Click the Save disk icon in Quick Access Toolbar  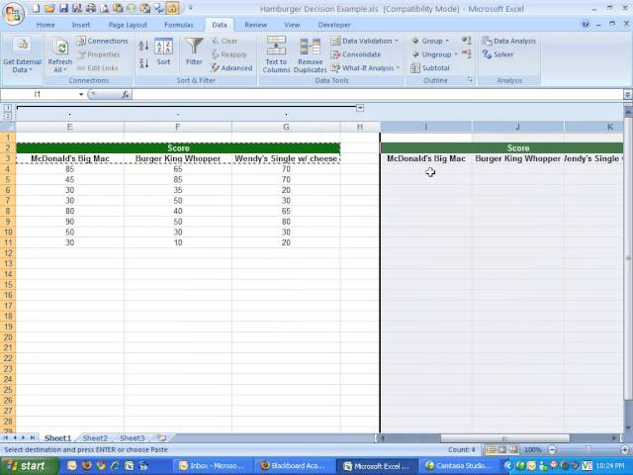tap(63, 8)
